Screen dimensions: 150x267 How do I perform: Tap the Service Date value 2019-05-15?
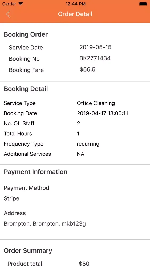click(x=95, y=47)
